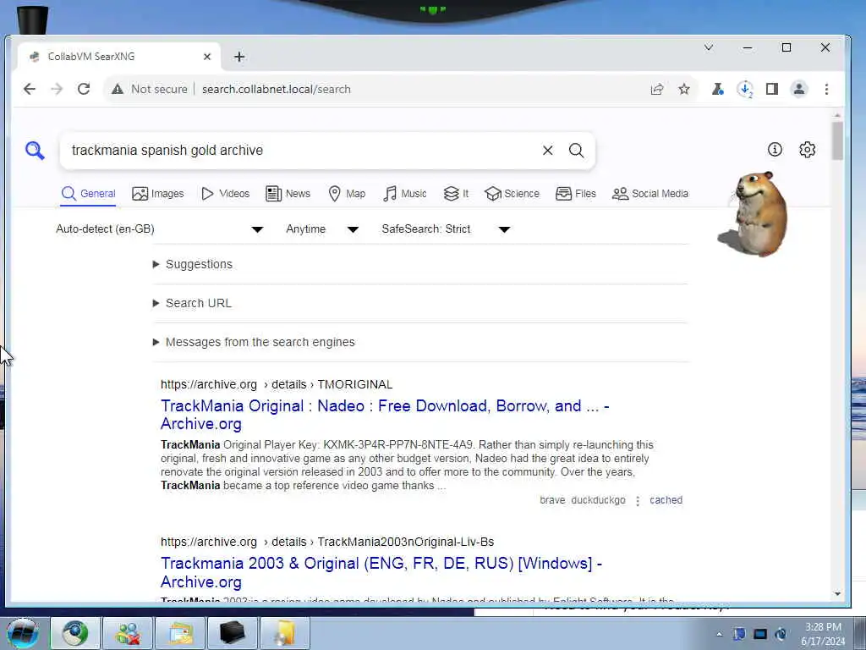Screen dimensions: 866x650
Task: Open the preferences gear icon
Action: click(808, 149)
